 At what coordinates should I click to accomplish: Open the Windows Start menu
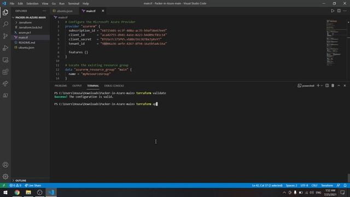click(x=5, y=192)
